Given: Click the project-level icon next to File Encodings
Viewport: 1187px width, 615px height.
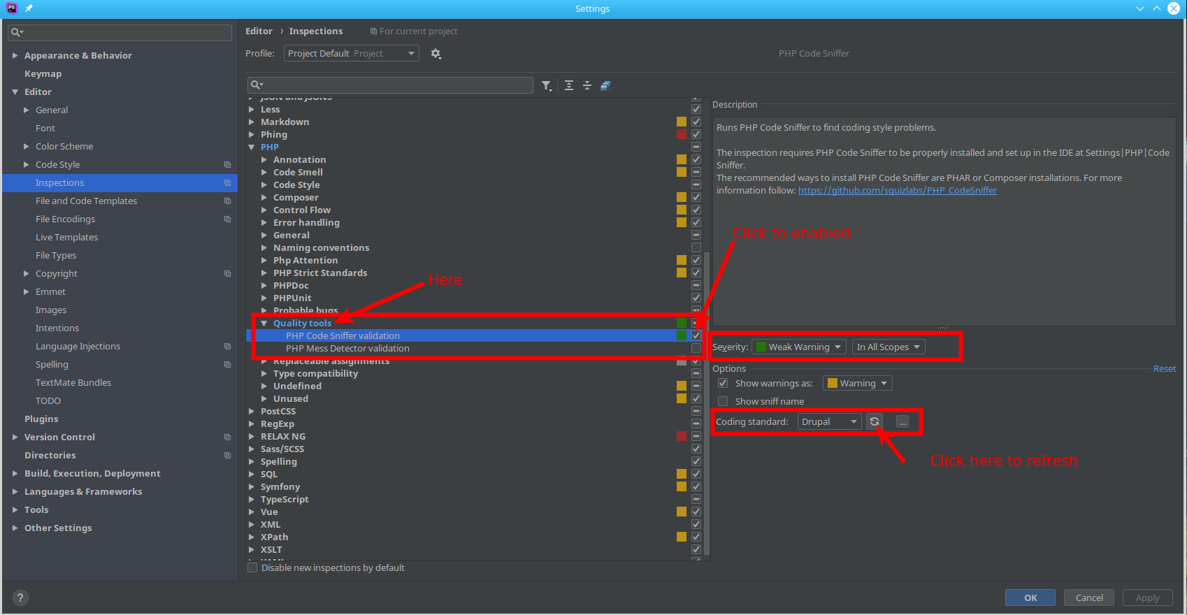Looking at the screenshot, I should point(227,219).
